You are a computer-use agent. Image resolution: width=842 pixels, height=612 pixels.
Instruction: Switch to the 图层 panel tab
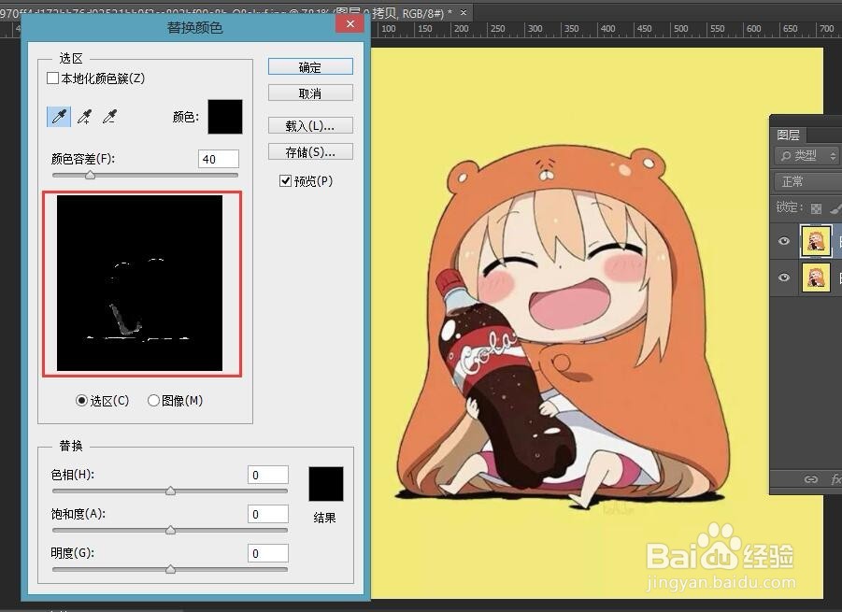[x=789, y=135]
